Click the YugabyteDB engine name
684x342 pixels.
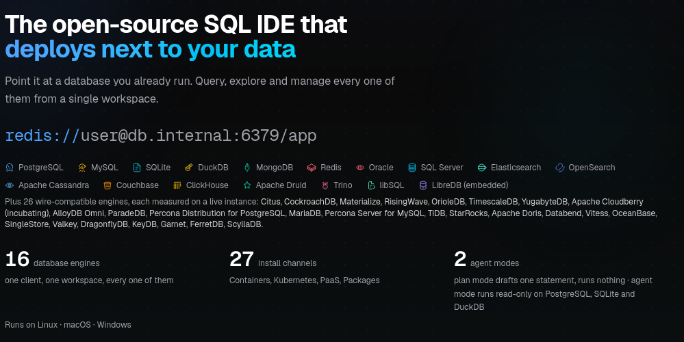pyautogui.click(x=544, y=202)
